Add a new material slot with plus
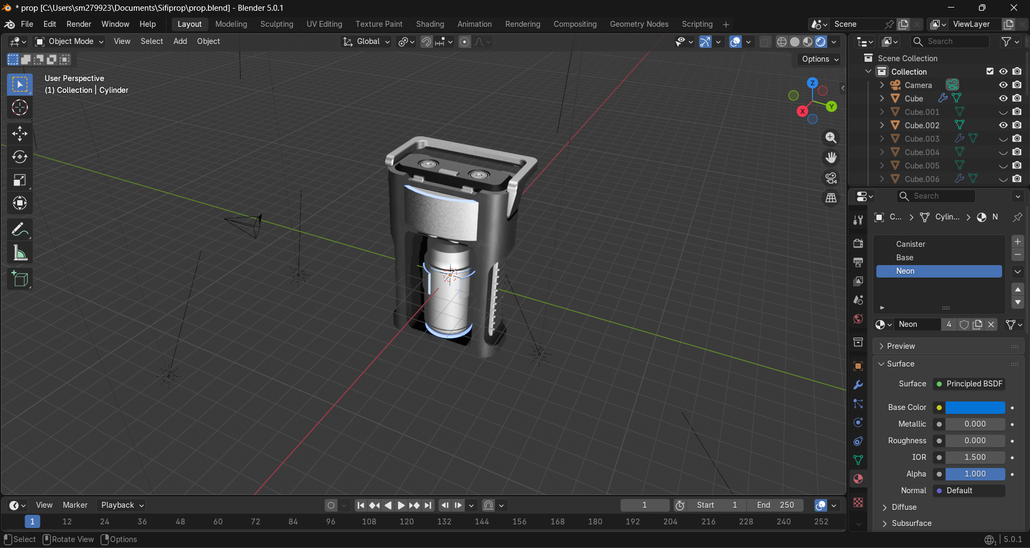The width and height of the screenshot is (1030, 548). tap(1018, 242)
